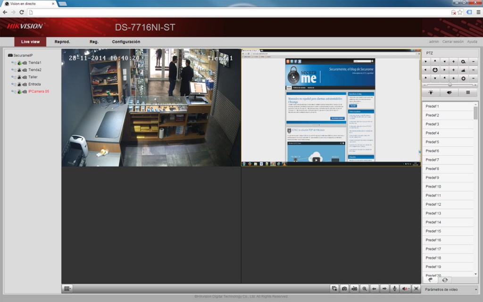Mute audio using the speaker icon
Screen dimensions: 483x302
pyautogui.click(x=405, y=288)
